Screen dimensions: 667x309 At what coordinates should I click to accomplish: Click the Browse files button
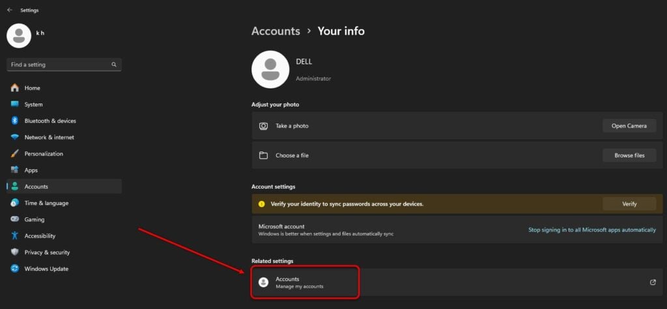629,155
